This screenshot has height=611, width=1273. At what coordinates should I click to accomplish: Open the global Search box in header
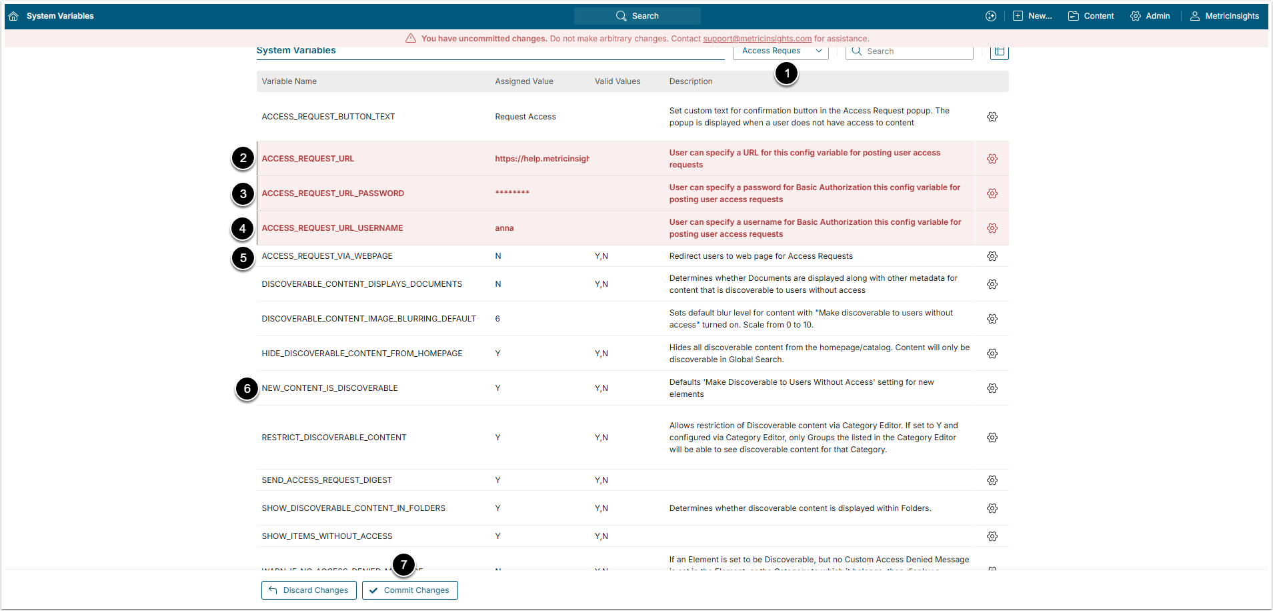[x=637, y=16]
